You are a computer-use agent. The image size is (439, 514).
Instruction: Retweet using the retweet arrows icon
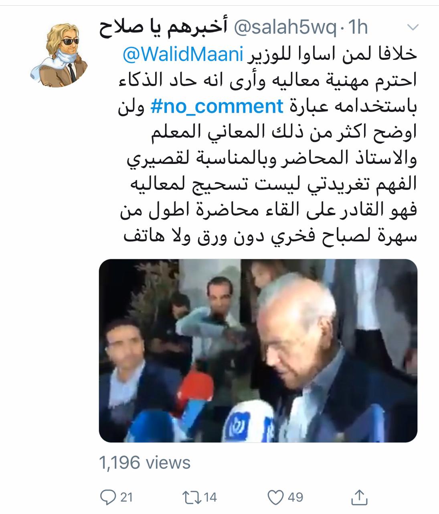(x=192, y=498)
